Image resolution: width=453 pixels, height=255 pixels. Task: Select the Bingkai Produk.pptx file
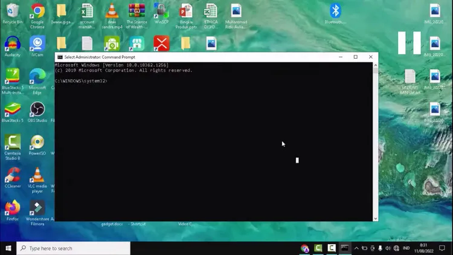186,16
